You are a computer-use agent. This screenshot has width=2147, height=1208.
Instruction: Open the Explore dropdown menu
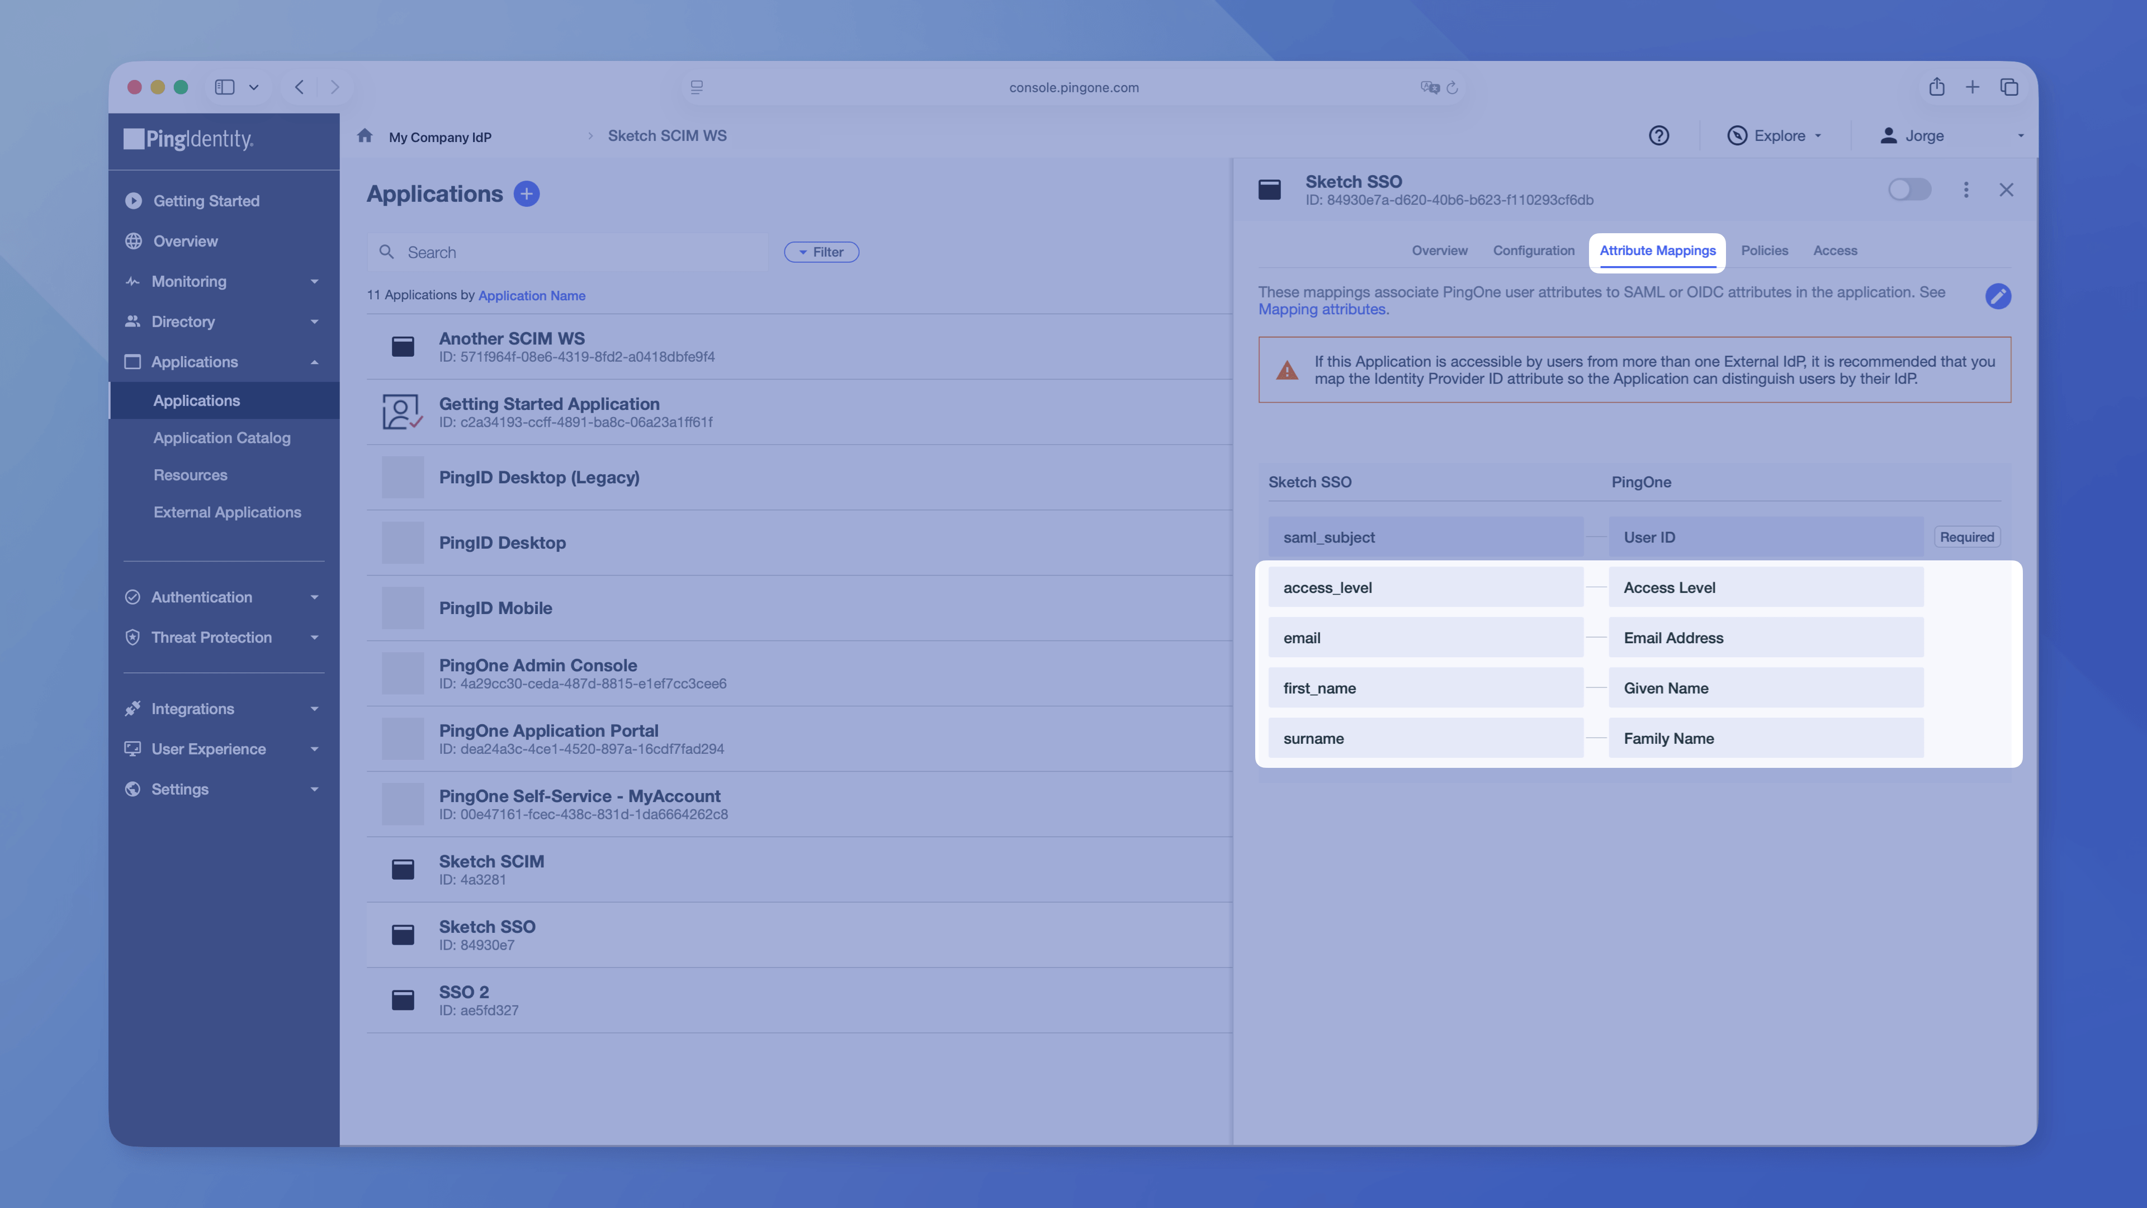click(x=1774, y=136)
